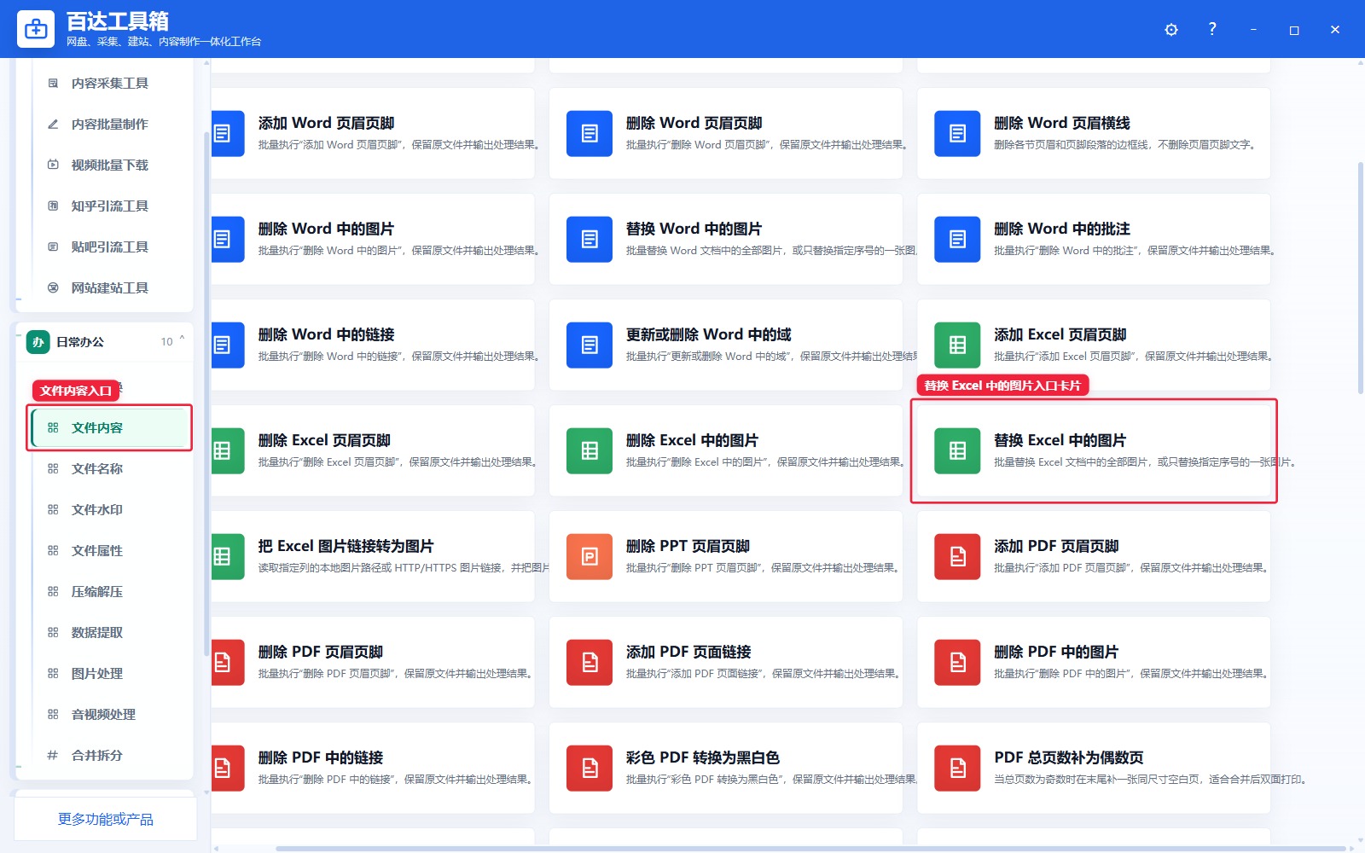Click icon of 替换 Word 中的图片 card
Image resolution: width=1365 pixels, height=853 pixels.
590,239
